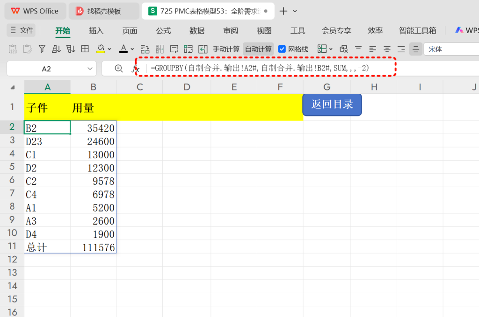Image resolution: width=479 pixels, height=317 pixels.
Task: Open the fill color dropdown arrow
Action: coord(109,49)
